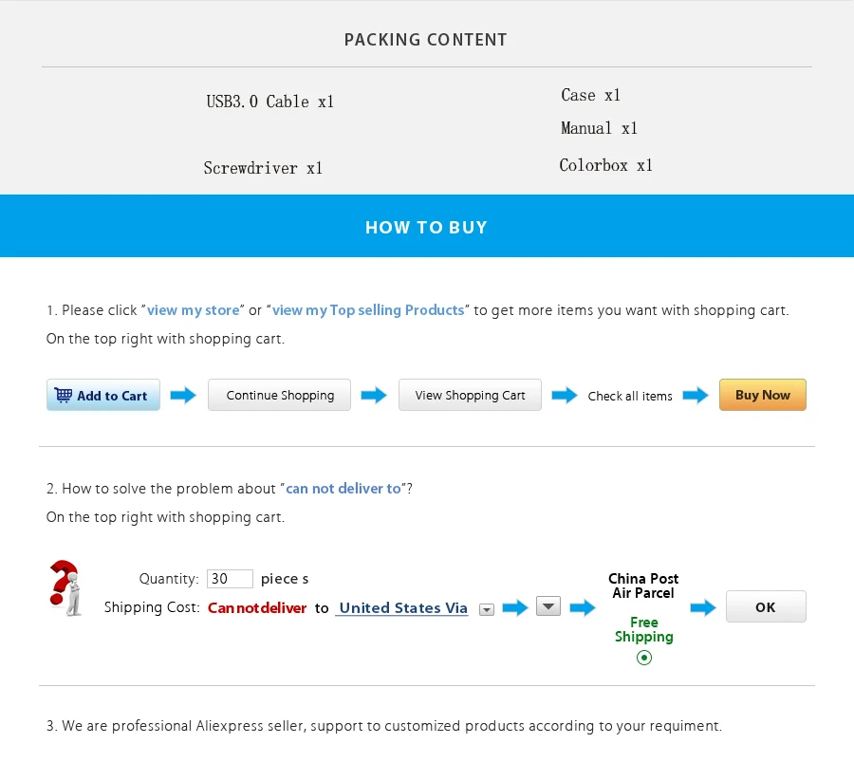
Task: Click the PACKING CONTENT heading
Action: tap(425, 40)
